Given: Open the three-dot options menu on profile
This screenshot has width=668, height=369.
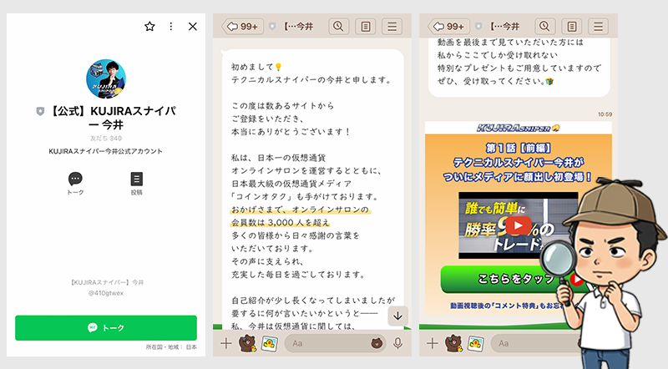Looking at the screenshot, I should 171,27.
